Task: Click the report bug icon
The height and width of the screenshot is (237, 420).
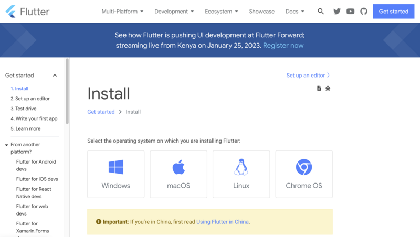Action: pos(328,88)
